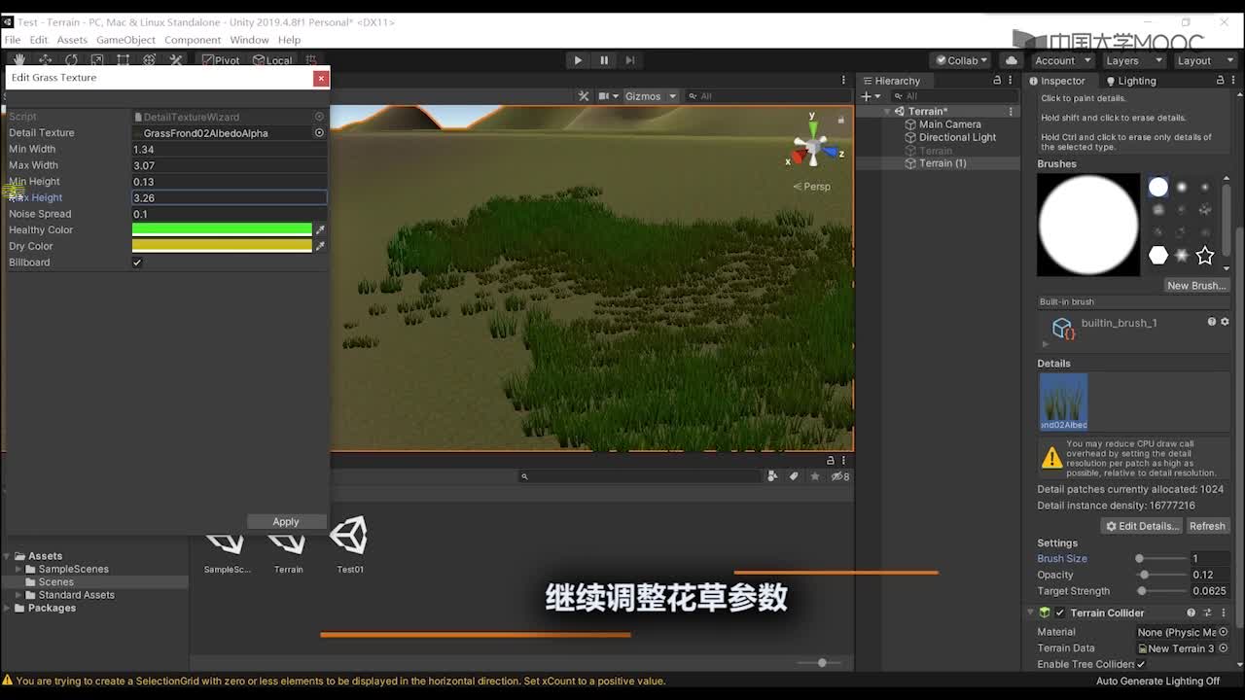Open the Collab dropdown
1245x700 pixels.
961,60
